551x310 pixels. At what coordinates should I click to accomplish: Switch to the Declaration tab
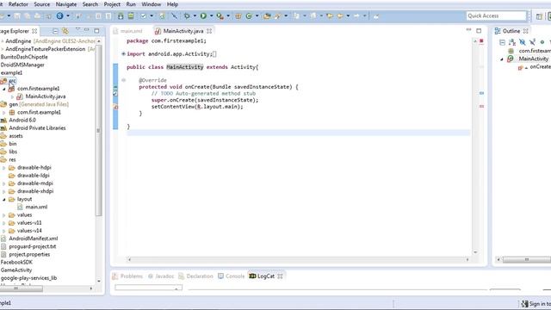pos(195,276)
